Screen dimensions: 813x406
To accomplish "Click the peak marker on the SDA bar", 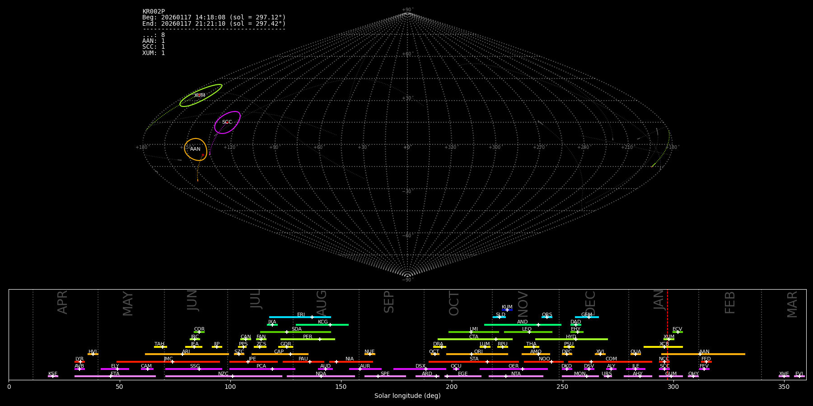I will click(x=286, y=332).
